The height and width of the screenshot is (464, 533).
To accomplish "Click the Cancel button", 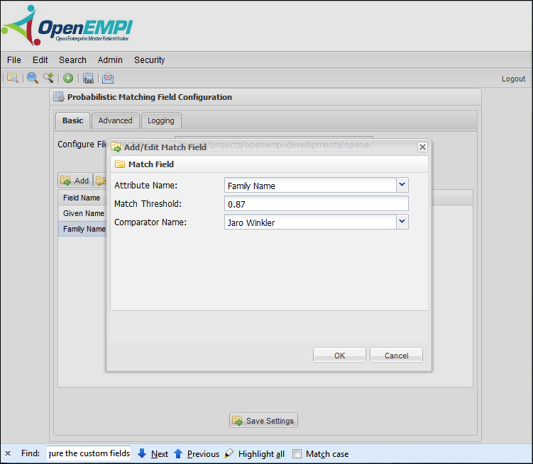I will coord(396,355).
